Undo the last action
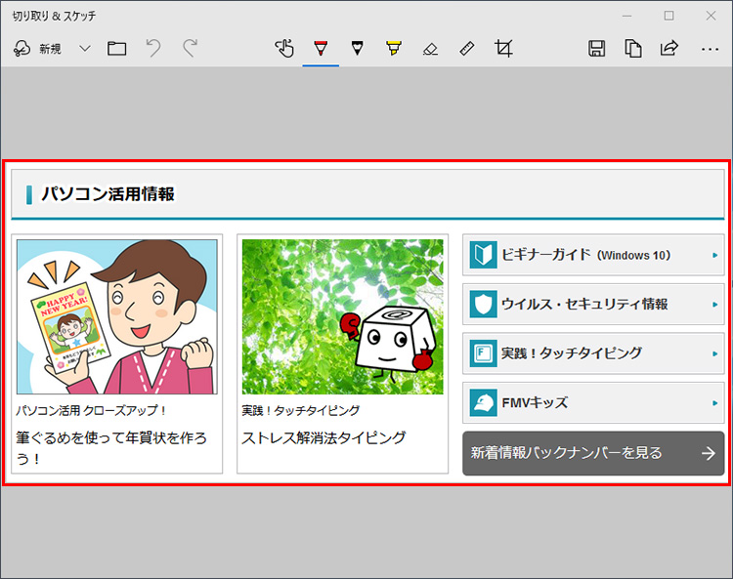 (x=153, y=48)
